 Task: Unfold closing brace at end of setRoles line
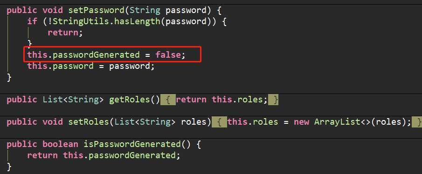[x=417, y=122]
